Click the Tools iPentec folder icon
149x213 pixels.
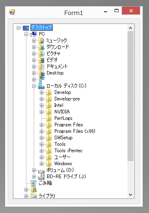pyautogui.click(x=49, y=151)
